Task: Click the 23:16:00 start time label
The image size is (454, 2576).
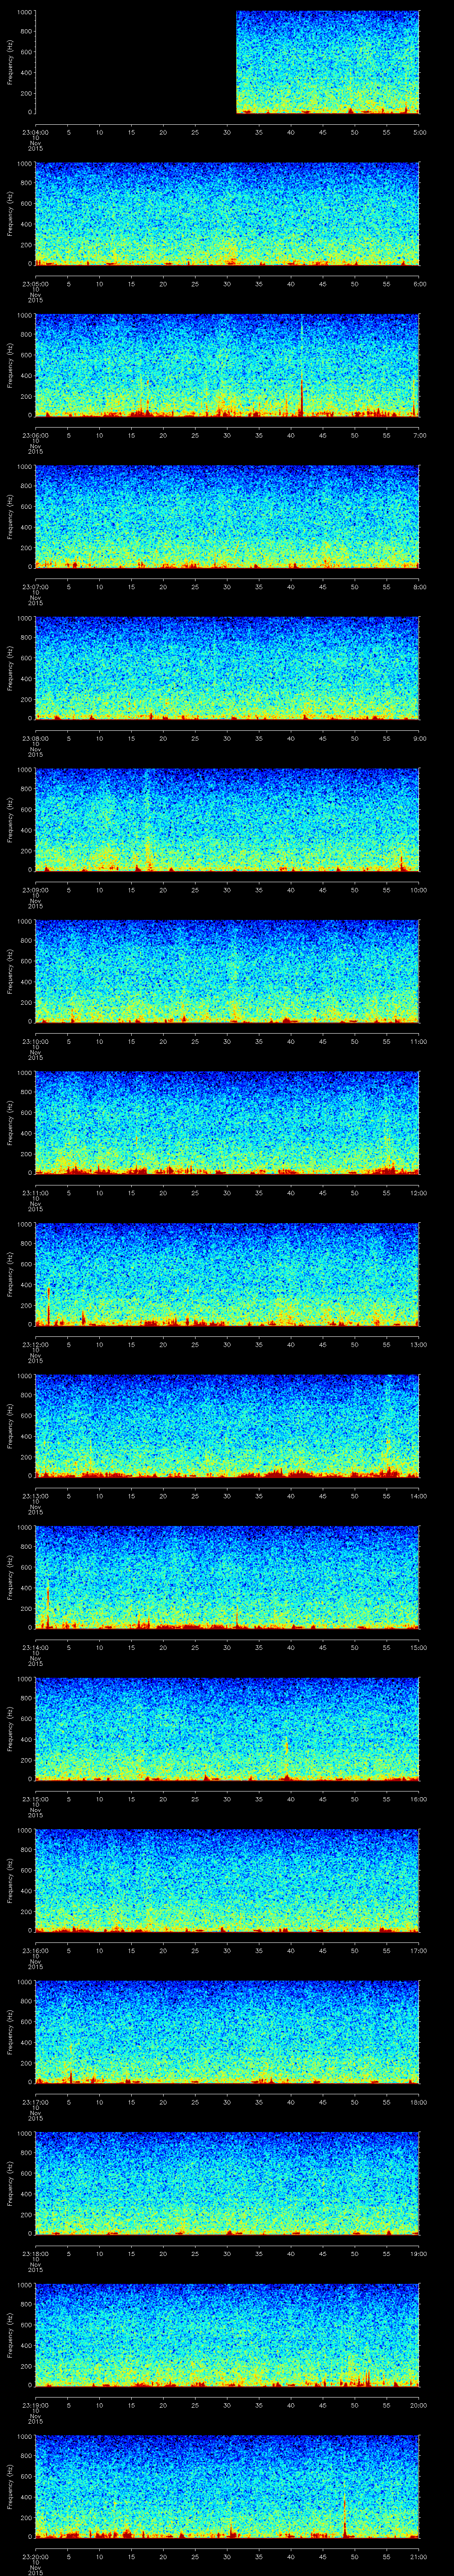Action: tap(35, 1950)
